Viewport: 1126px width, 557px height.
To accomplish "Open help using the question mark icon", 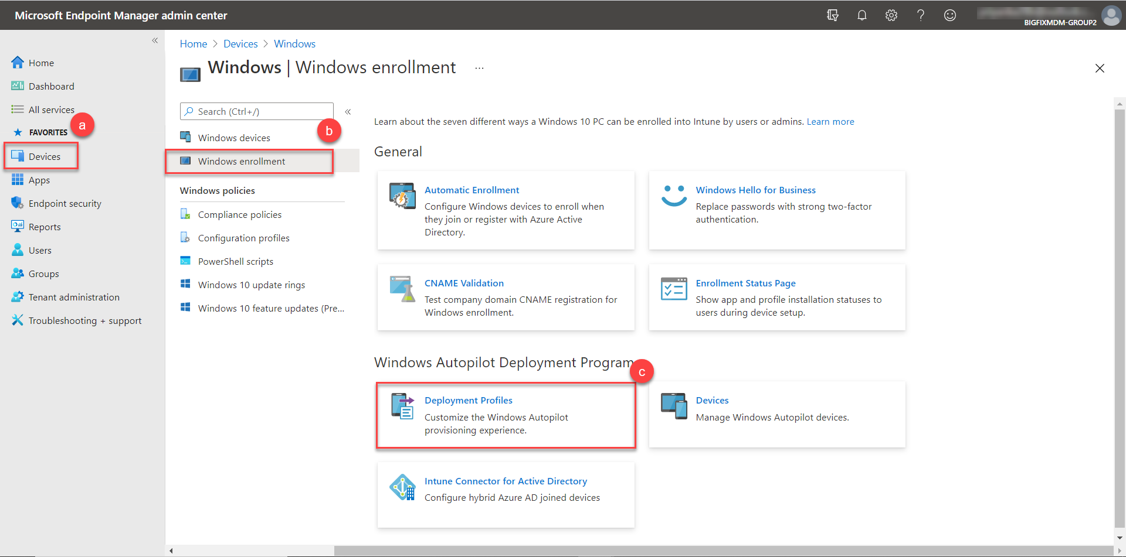I will point(921,15).
